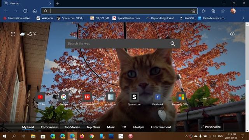Switch to the Entertainment feed tab
Viewport: 249px width, 140px height.
tap(161, 127)
